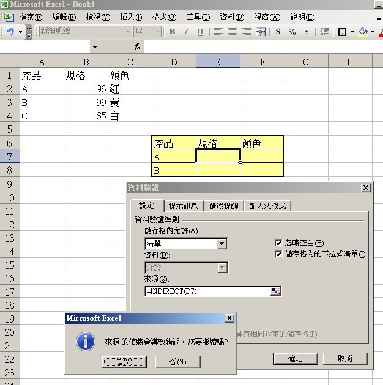Click the formula bar input area
Image resolution: width=383 pixels, height=385 pixels.
click(264, 47)
